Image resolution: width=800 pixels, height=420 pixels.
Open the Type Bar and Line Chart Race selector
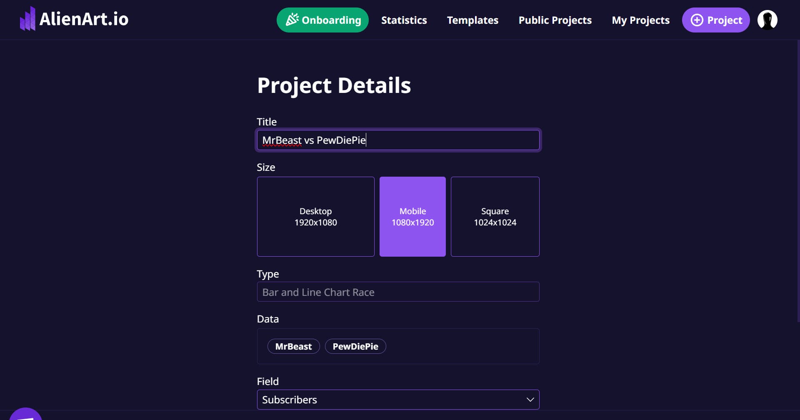coord(398,292)
